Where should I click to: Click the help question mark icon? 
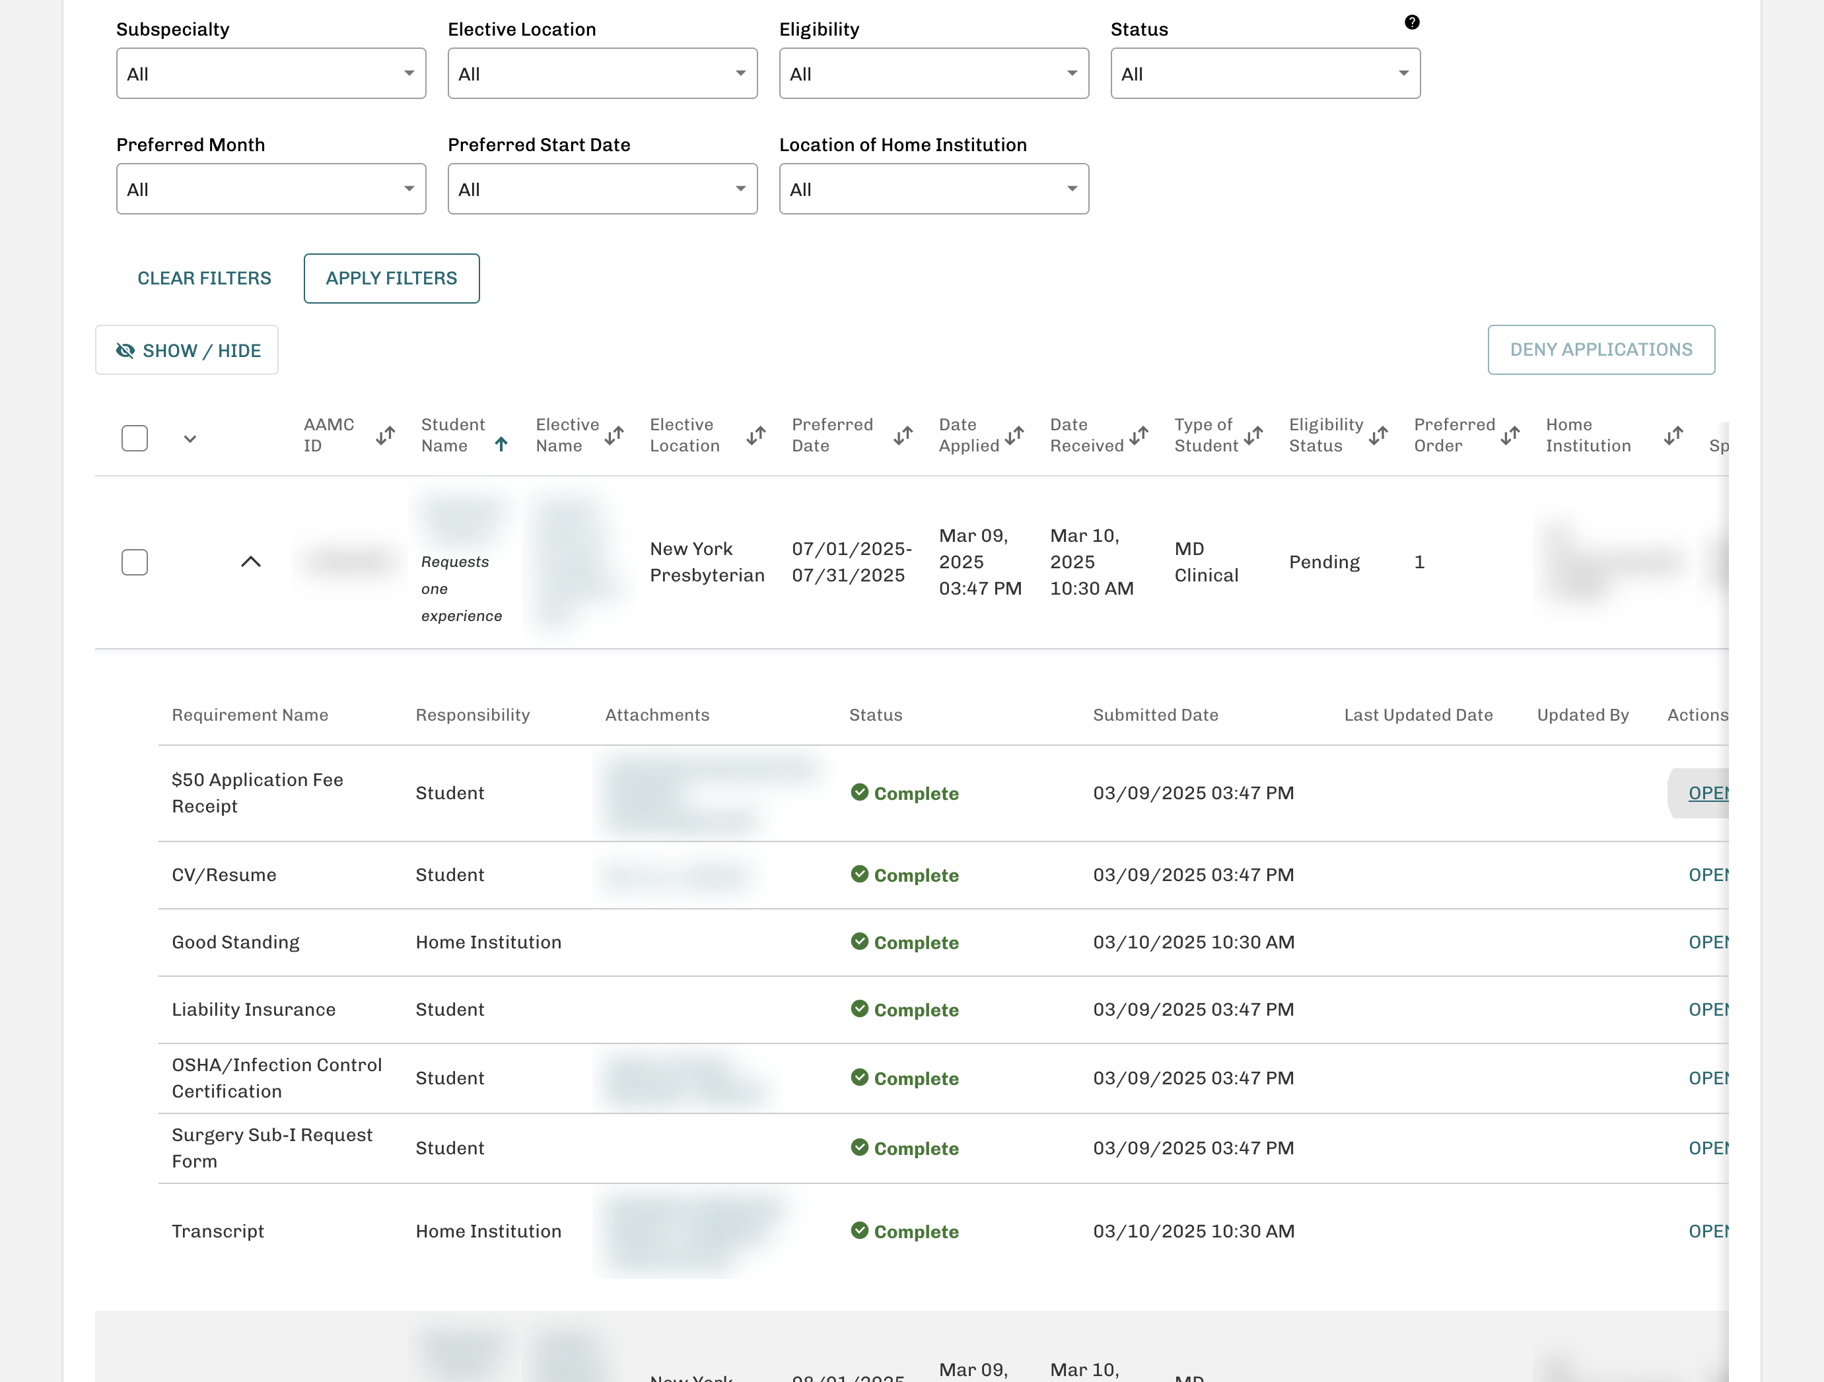1412,22
